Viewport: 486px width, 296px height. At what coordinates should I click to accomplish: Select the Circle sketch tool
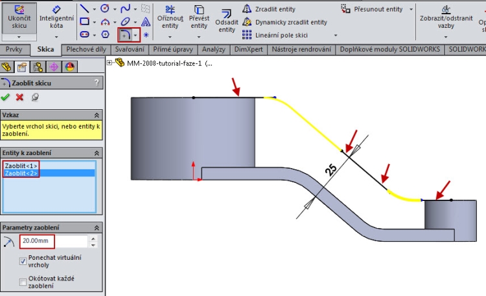click(105, 8)
